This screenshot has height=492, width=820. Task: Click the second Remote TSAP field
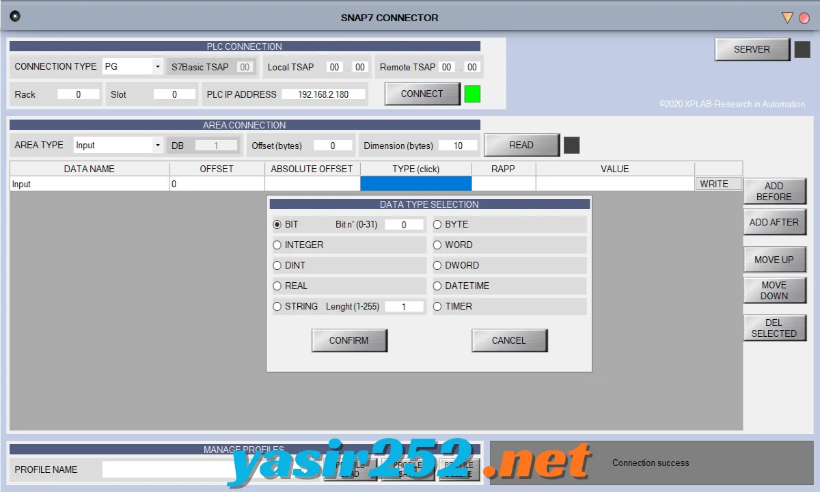coord(472,67)
